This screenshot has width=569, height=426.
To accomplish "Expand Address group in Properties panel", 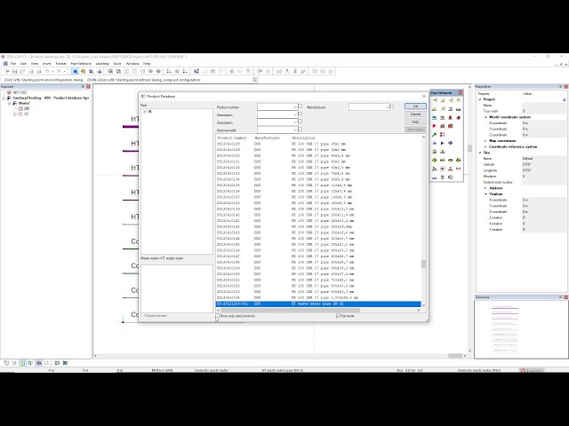I will 485,188.
